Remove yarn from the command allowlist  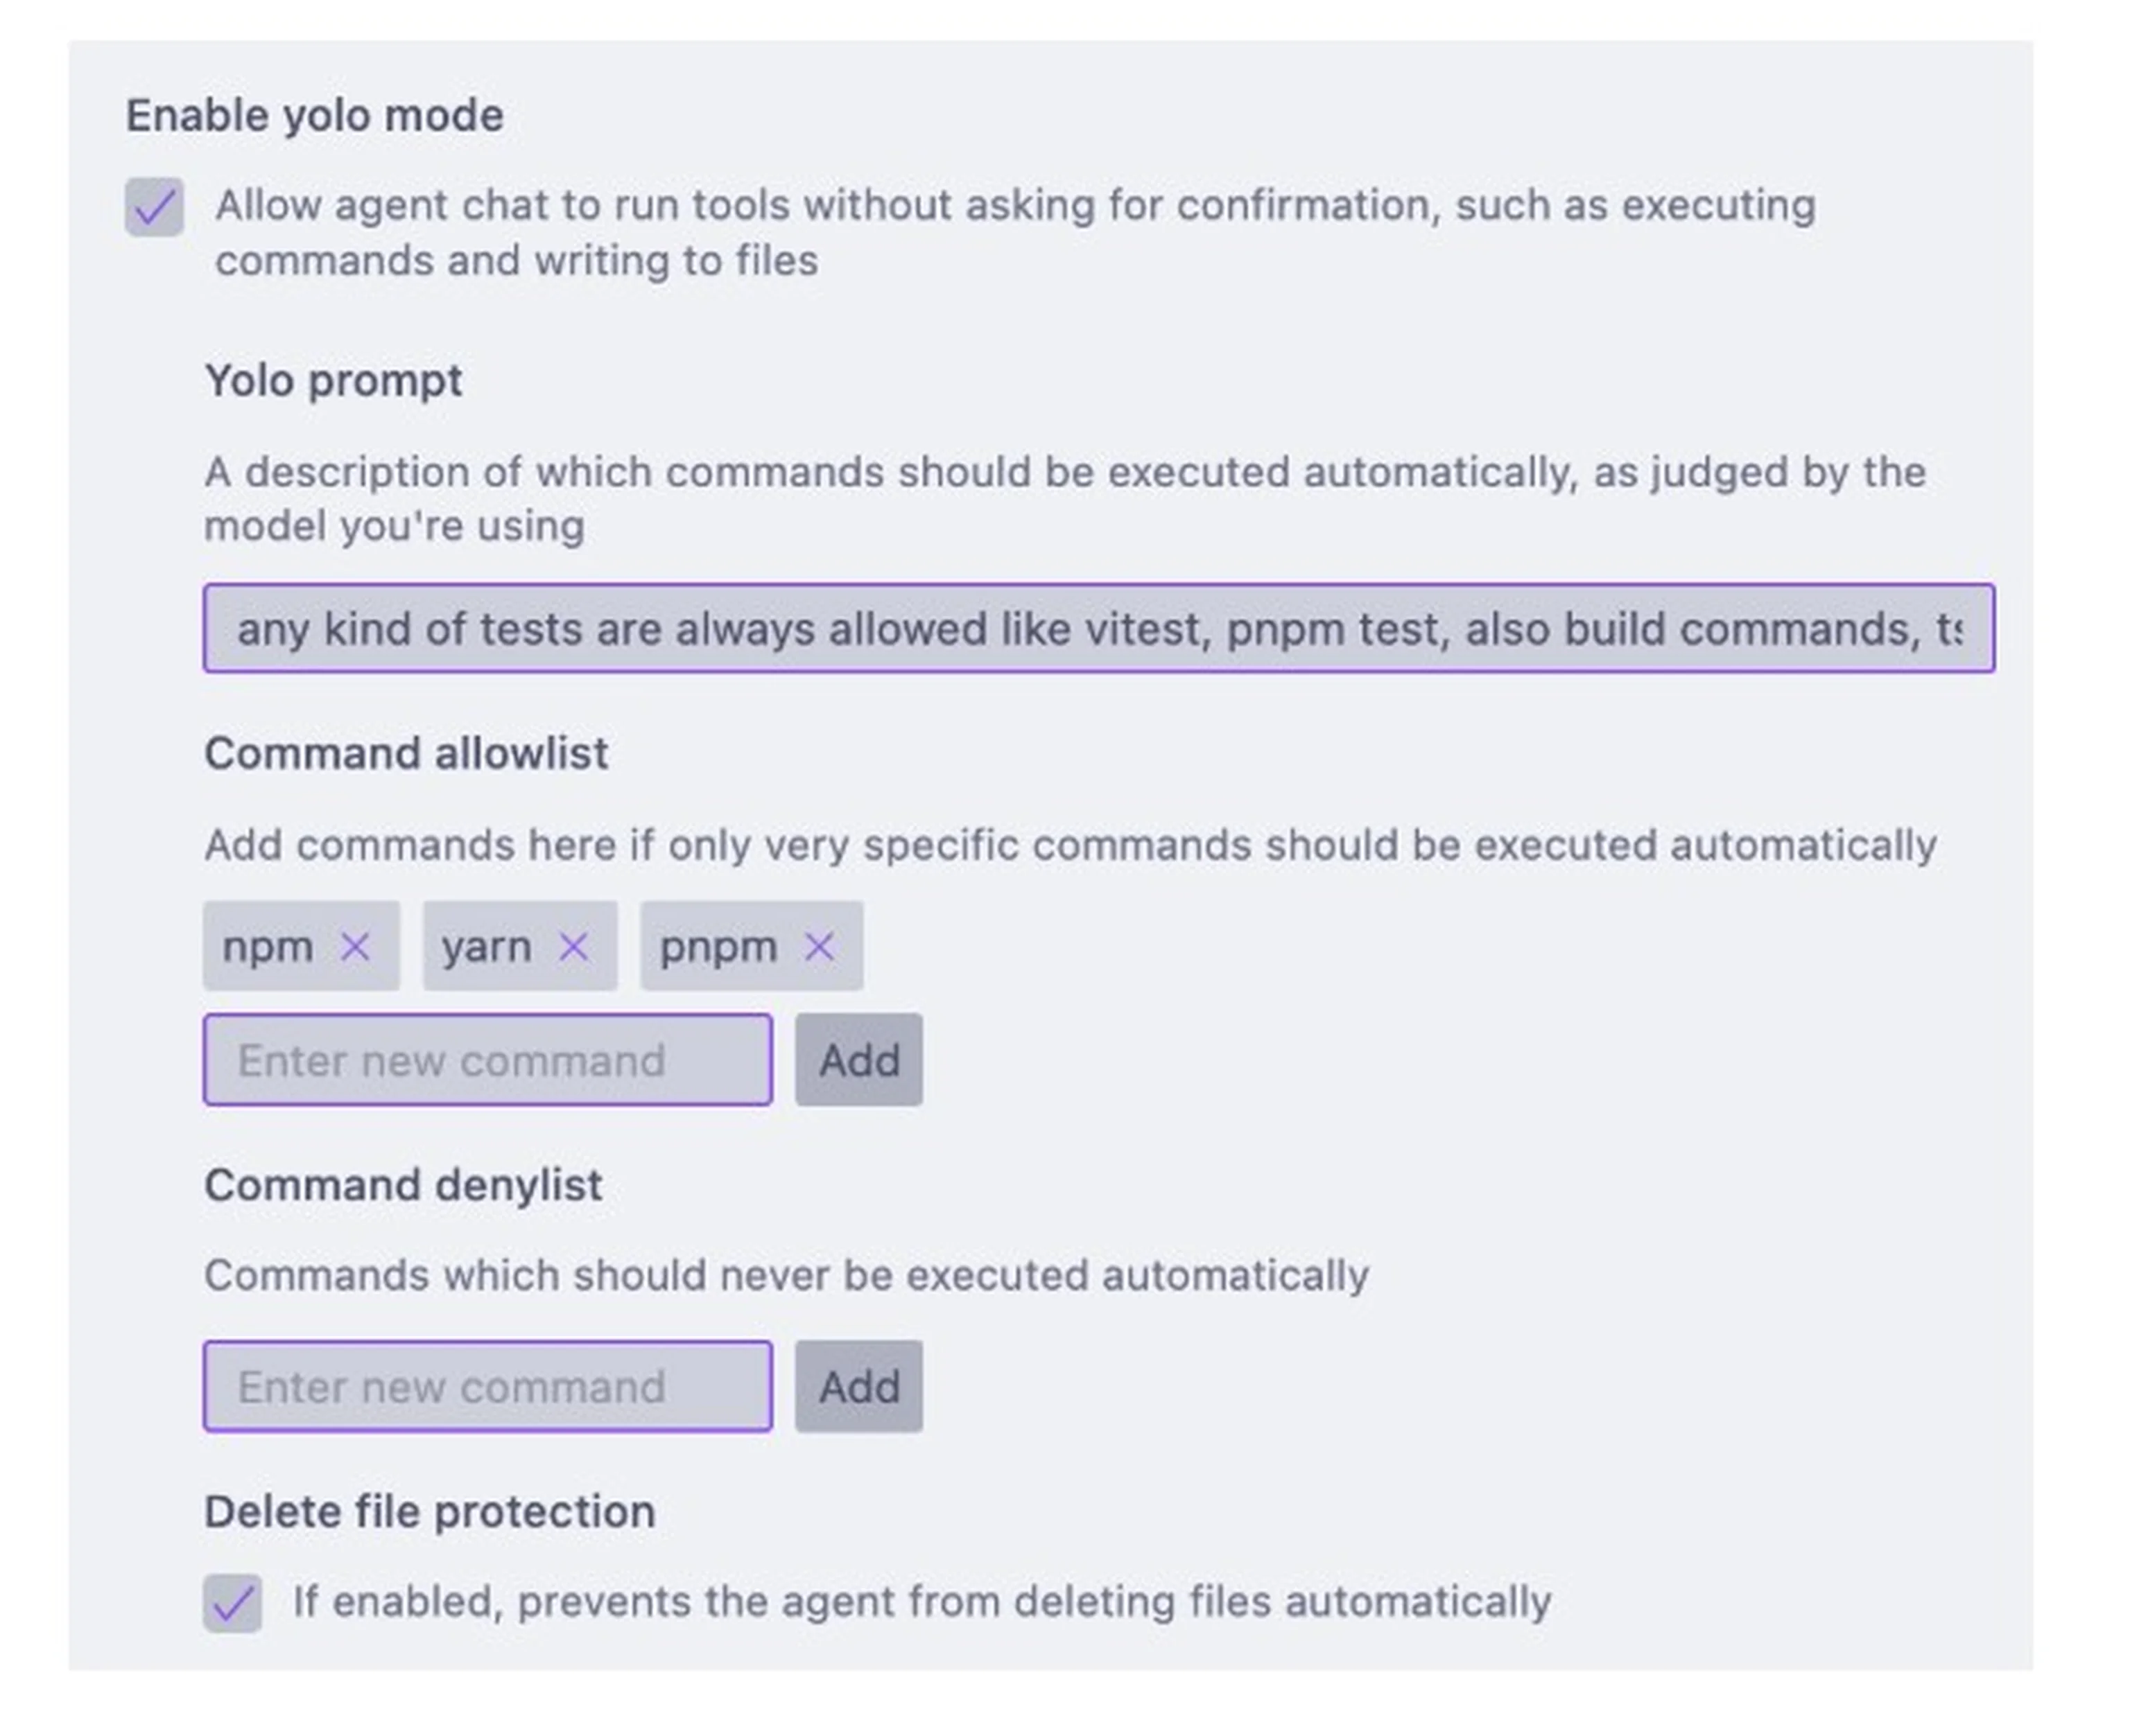[x=574, y=946]
